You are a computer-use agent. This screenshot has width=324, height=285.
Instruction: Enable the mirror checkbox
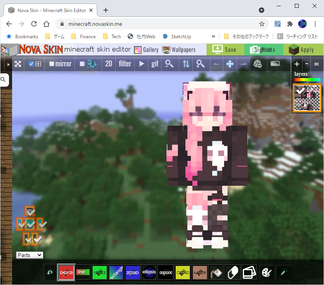[x=52, y=64]
